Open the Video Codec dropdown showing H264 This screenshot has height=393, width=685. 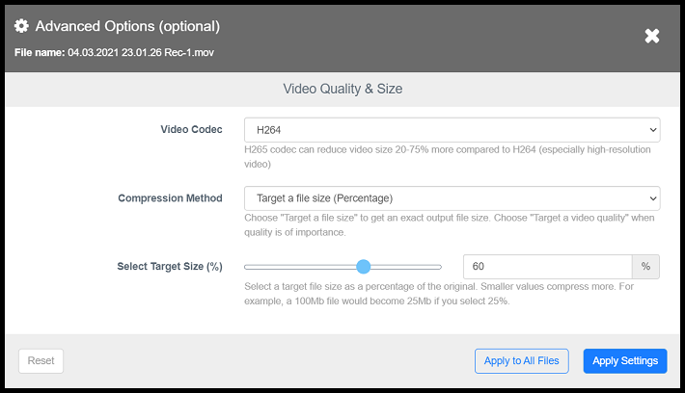[x=451, y=130]
